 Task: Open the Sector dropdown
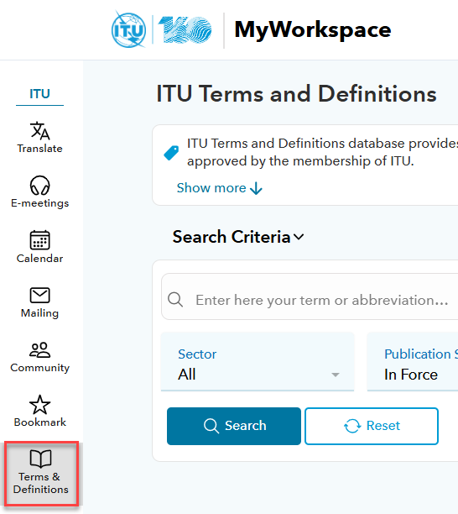pos(258,362)
